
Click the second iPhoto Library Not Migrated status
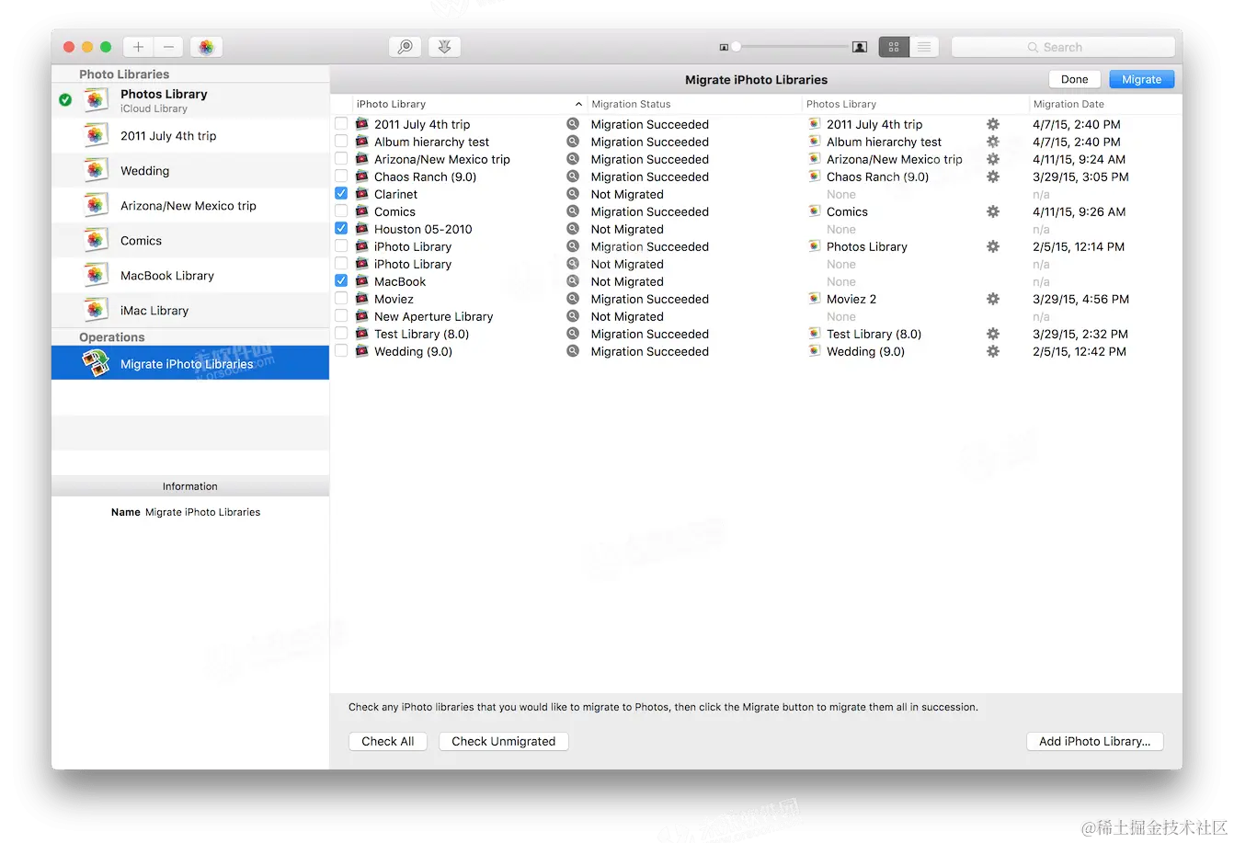click(627, 264)
